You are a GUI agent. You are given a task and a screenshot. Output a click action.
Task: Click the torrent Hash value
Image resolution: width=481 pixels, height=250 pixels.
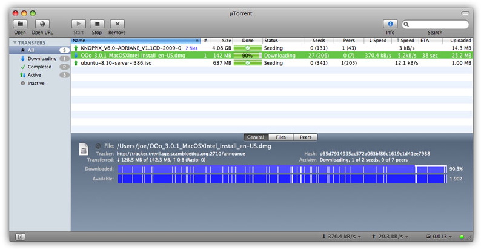coord(374,154)
